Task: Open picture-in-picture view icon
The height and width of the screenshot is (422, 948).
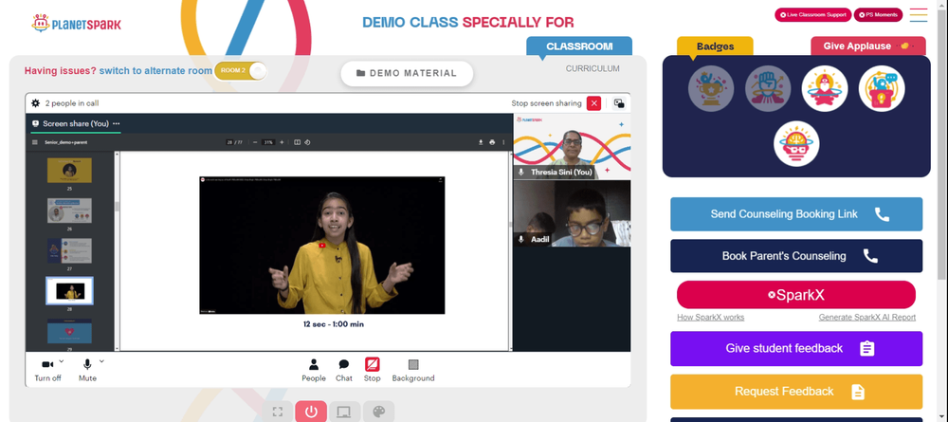Action: click(x=619, y=103)
